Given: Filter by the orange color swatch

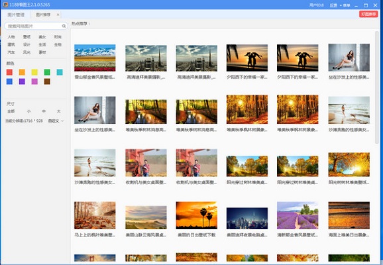Looking at the screenshot, I should (22, 72).
